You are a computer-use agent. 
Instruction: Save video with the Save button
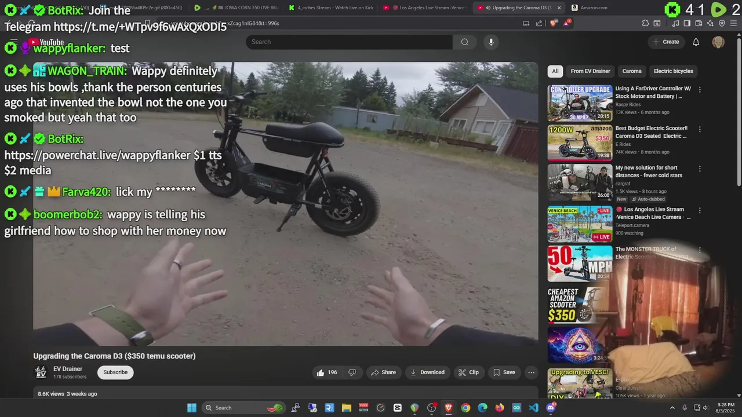(504, 372)
